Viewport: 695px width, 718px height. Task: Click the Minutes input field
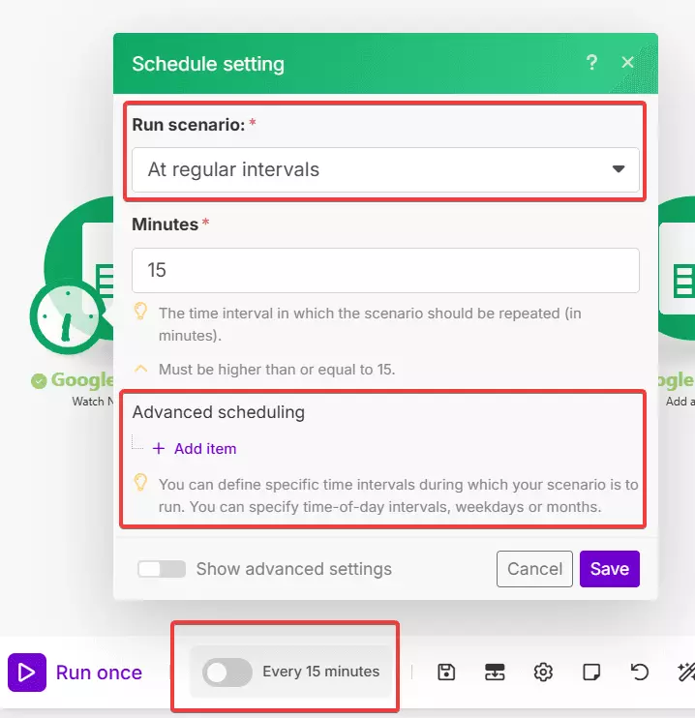[x=385, y=270]
